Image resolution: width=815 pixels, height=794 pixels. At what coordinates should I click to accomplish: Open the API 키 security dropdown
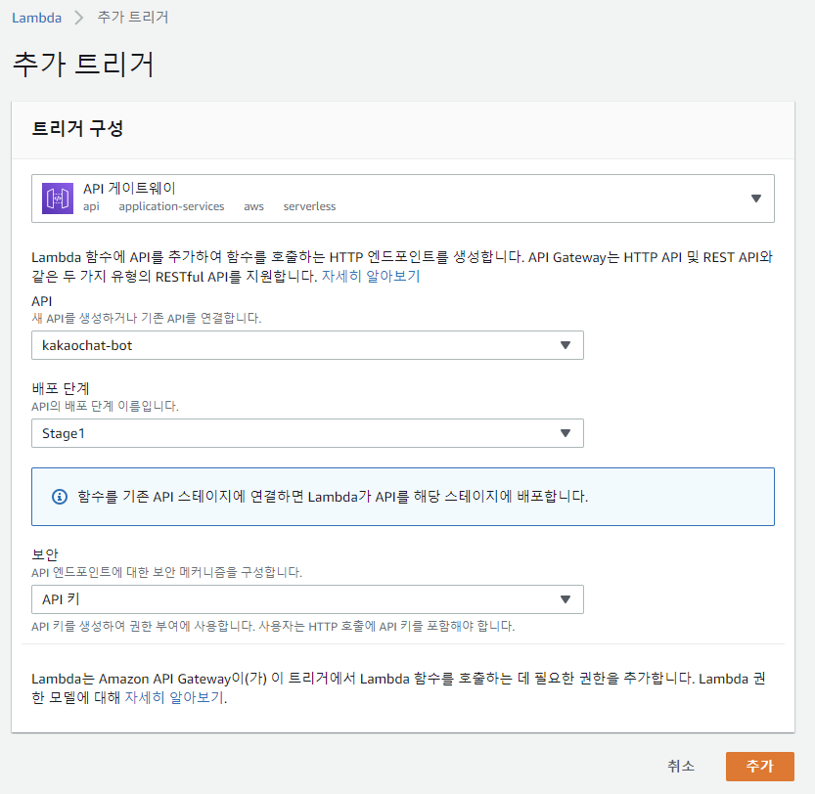307,599
